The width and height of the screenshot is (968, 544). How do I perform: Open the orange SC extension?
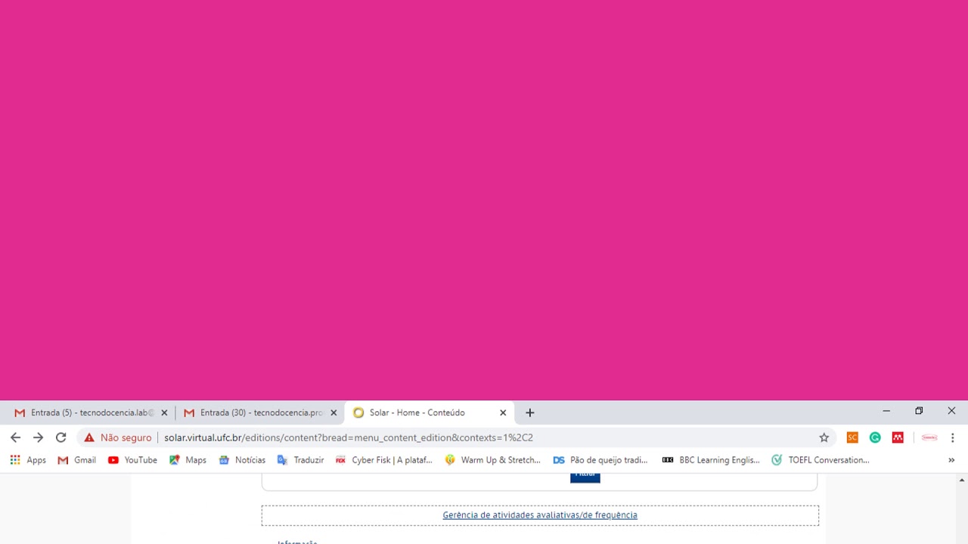(852, 437)
